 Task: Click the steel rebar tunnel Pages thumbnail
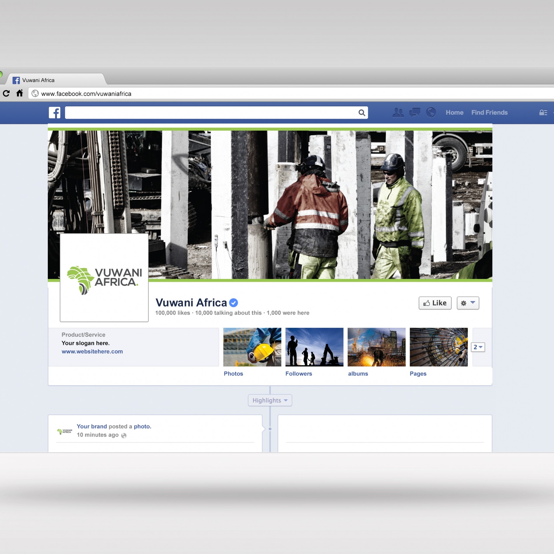439,347
